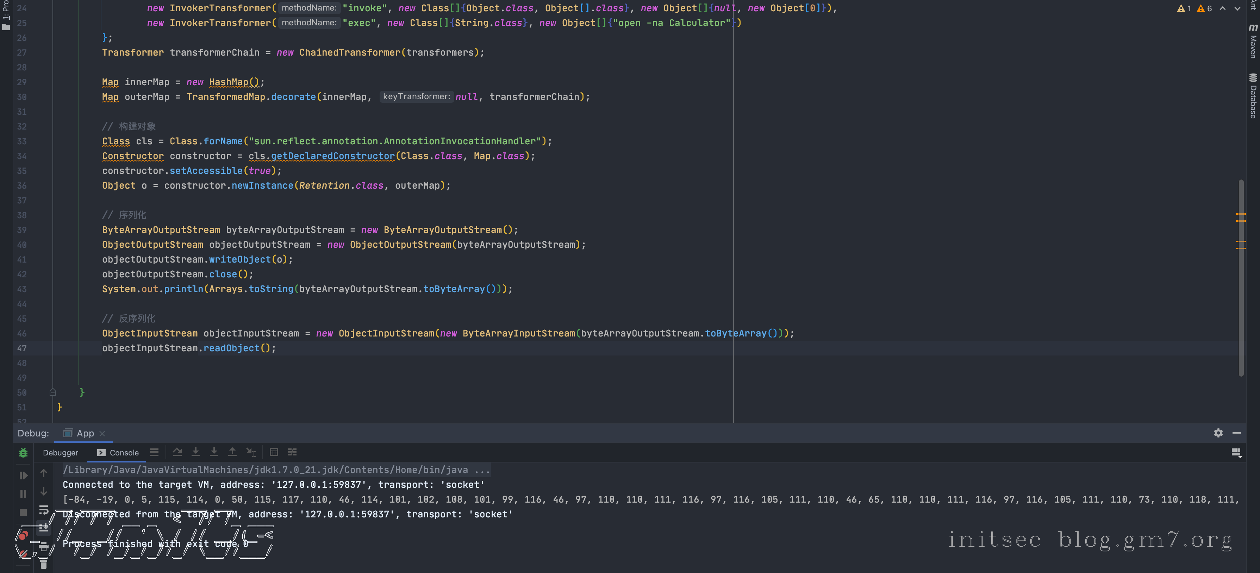
Task: Click the Step Over icon
Action: [x=177, y=452]
